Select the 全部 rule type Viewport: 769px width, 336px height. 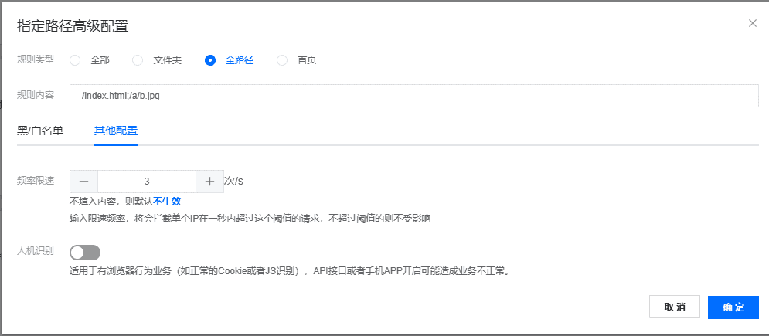pos(75,60)
